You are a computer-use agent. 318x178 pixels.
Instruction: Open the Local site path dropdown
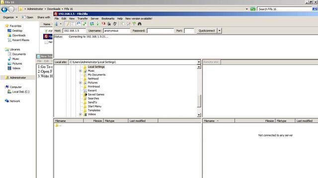pos(199,62)
